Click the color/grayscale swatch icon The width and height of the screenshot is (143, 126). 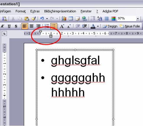pyautogui.click(x=113, y=19)
